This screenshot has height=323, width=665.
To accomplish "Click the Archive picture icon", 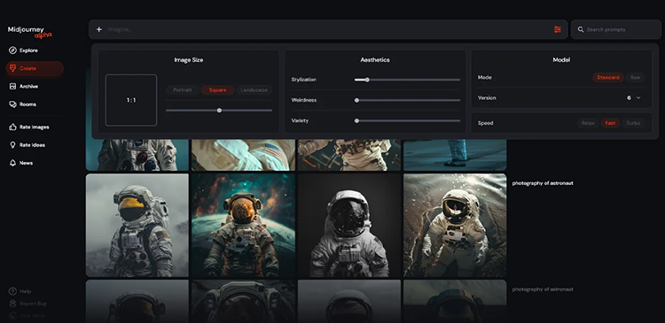I will click(x=12, y=87).
